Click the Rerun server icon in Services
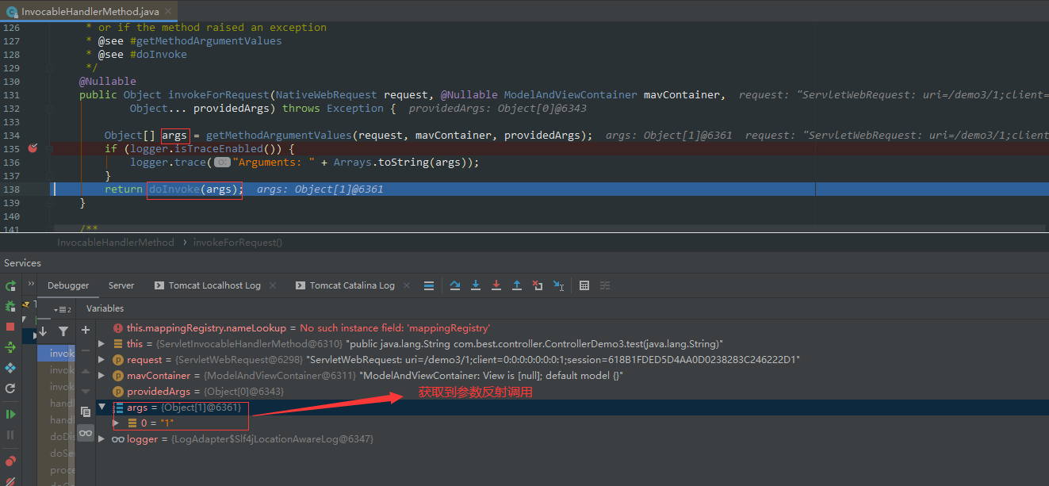 pos(10,285)
